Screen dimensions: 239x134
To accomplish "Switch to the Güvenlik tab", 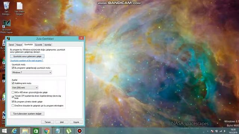I will click(x=38, y=45).
